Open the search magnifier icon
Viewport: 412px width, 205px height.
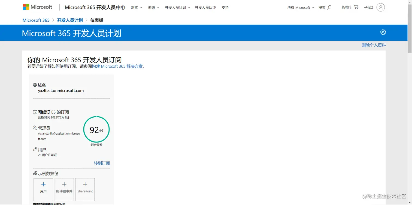tap(329, 7)
